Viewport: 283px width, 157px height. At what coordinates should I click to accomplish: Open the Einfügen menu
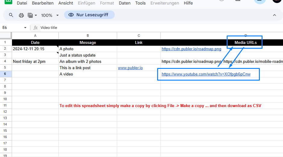pyautogui.click(x=86, y=3)
